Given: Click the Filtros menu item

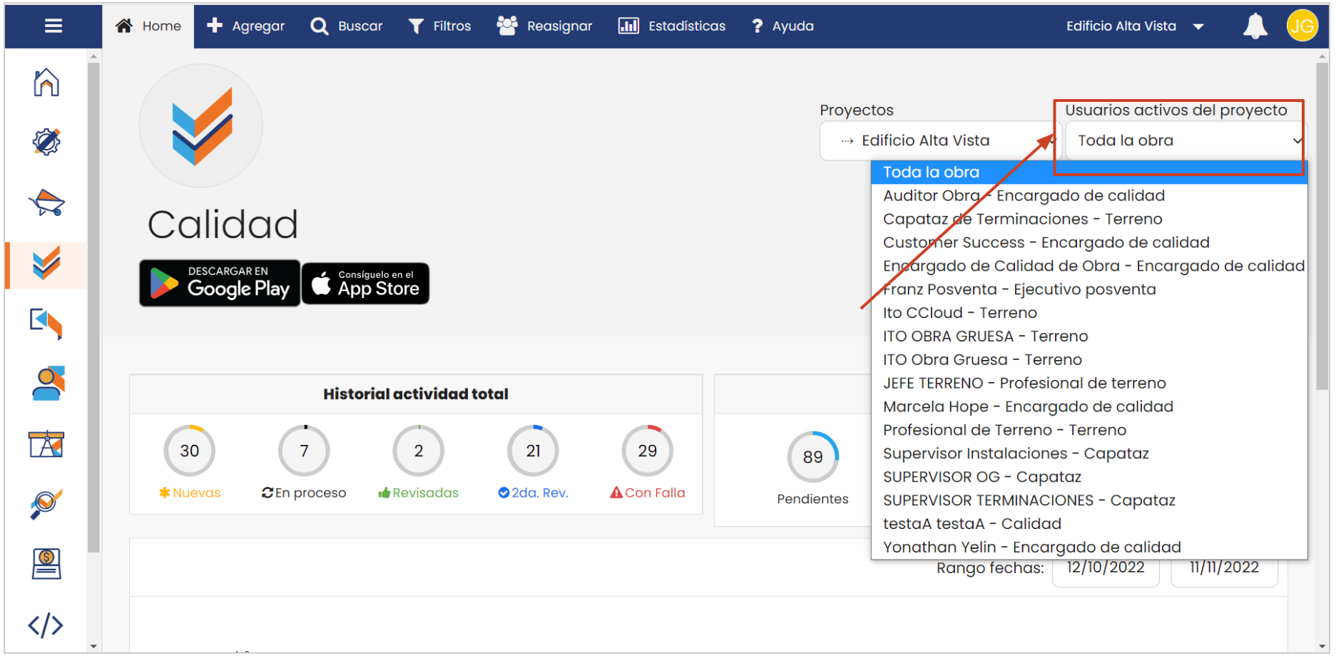Looking at the screenshot, I should [439, 26].
